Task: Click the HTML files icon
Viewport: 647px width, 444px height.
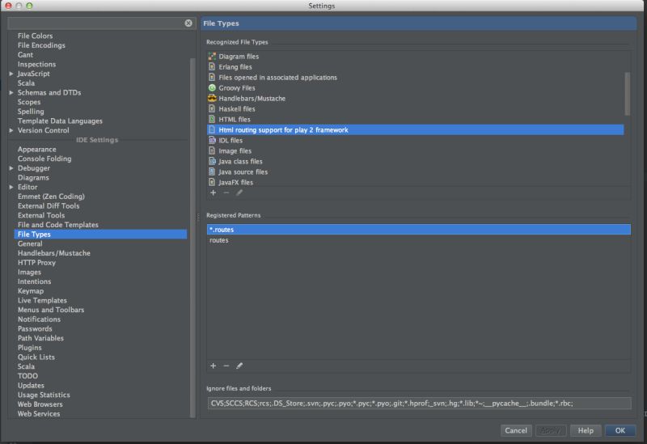Action: pyautogui.click(x=212, y=119)
